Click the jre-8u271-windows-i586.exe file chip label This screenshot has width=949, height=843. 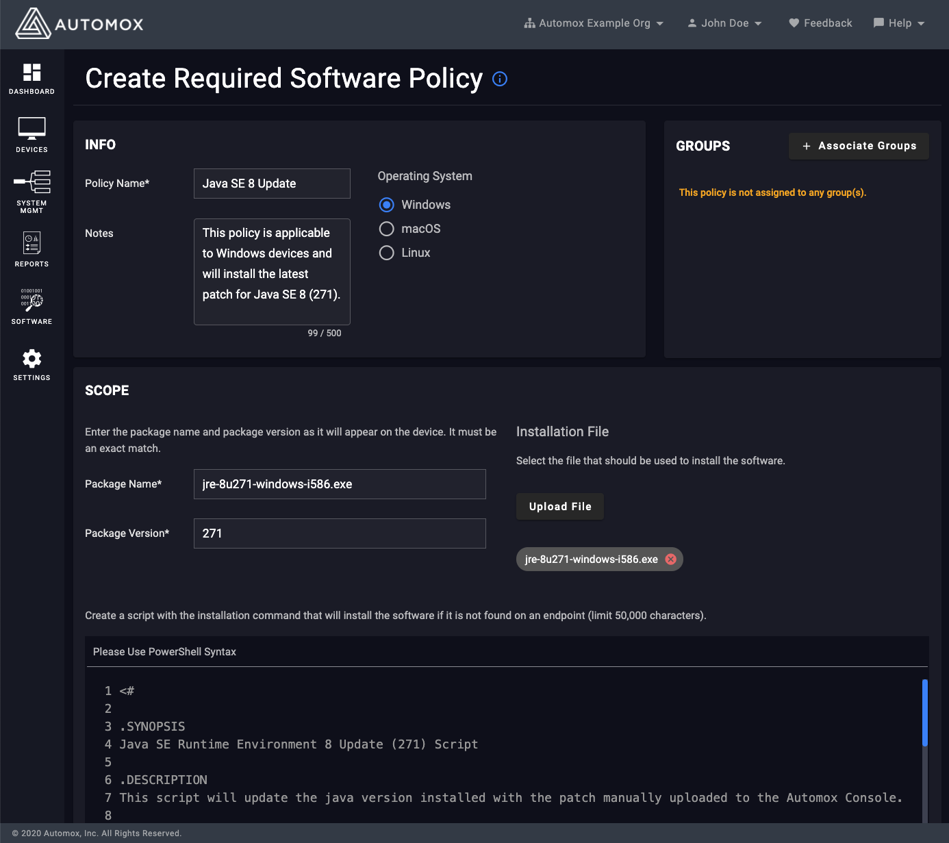(591, 559)
